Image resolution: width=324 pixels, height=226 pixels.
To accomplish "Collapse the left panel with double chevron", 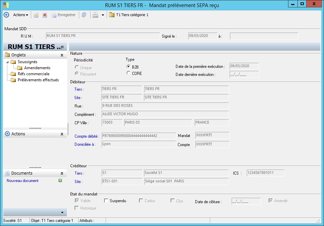I will click(62, 47).
